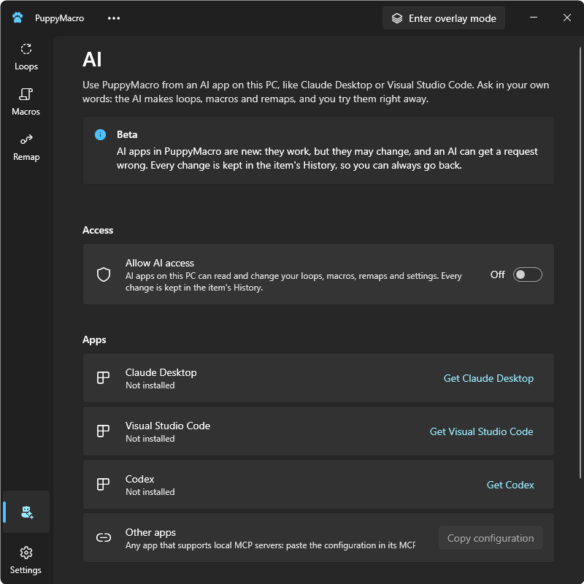The width and height of the screenshot is (584, 584).
Task: Click 'Not installed' under Codex
Action: tap(150, 491)
